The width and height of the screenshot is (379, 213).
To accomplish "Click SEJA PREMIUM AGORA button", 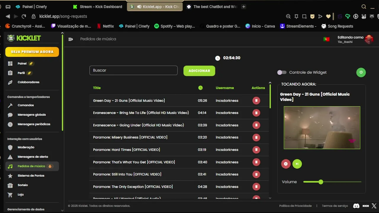I will pos(32,52).
